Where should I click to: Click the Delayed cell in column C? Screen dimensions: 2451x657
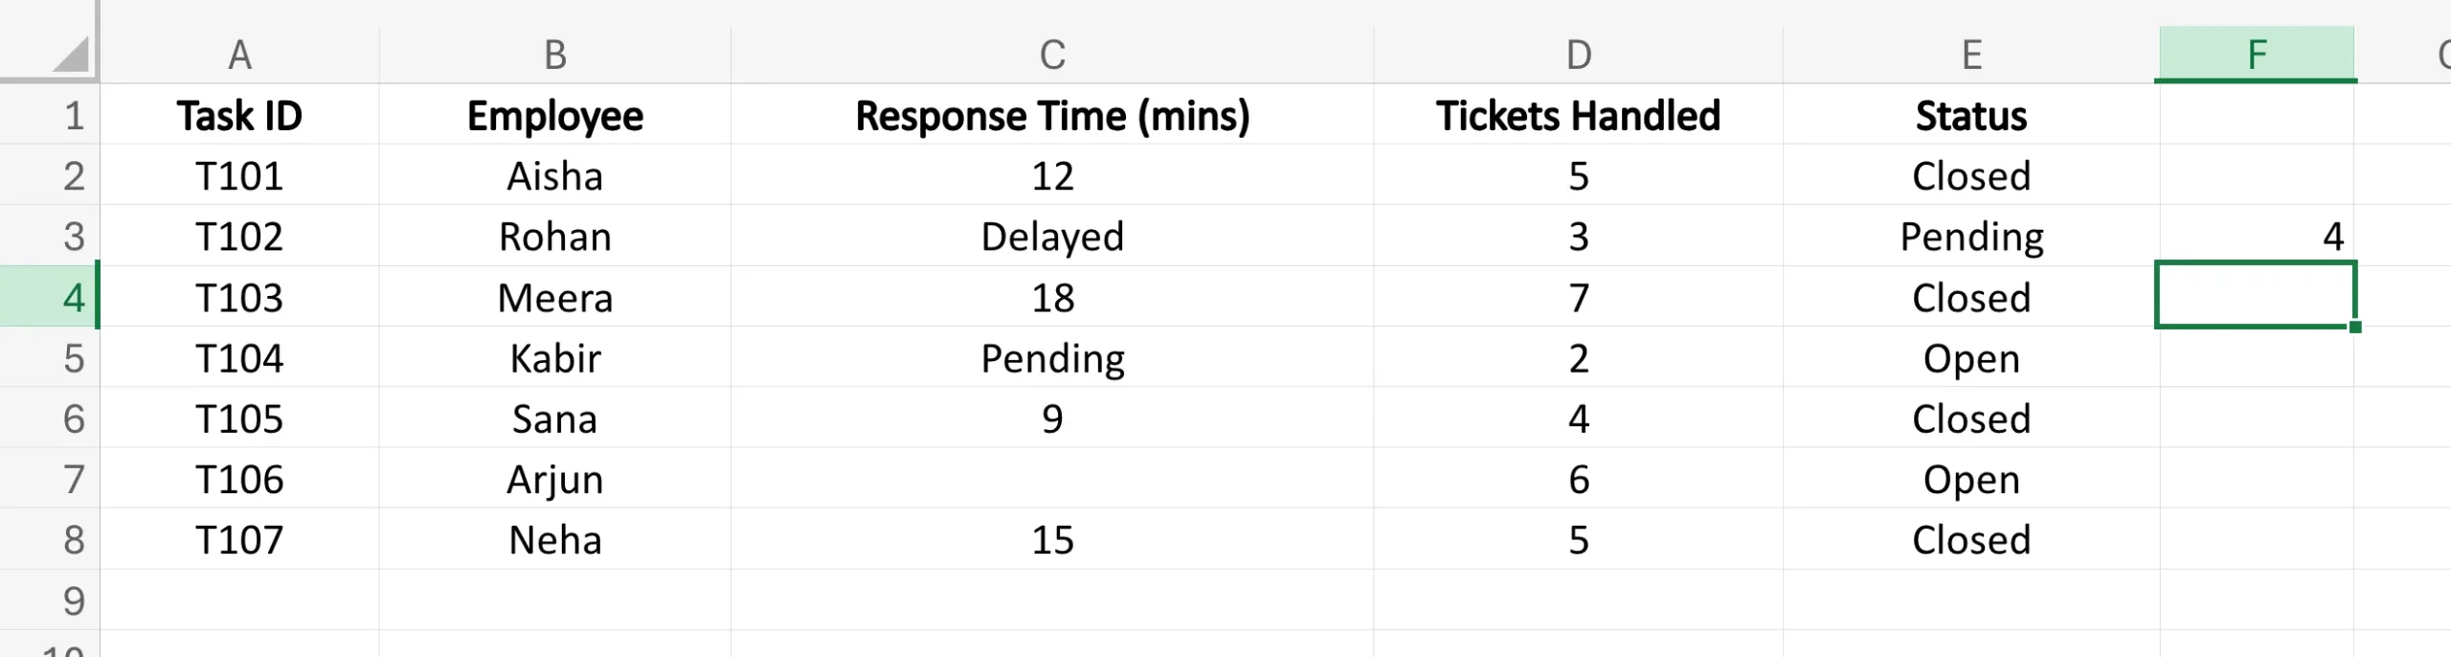1052,237
